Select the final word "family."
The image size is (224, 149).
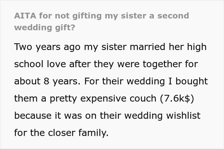tap(93, 133)
